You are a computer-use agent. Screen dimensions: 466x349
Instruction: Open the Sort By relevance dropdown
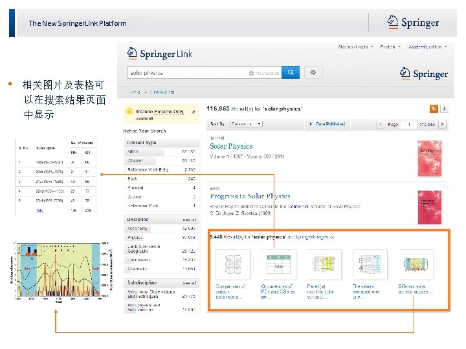(x=246, y=123)
